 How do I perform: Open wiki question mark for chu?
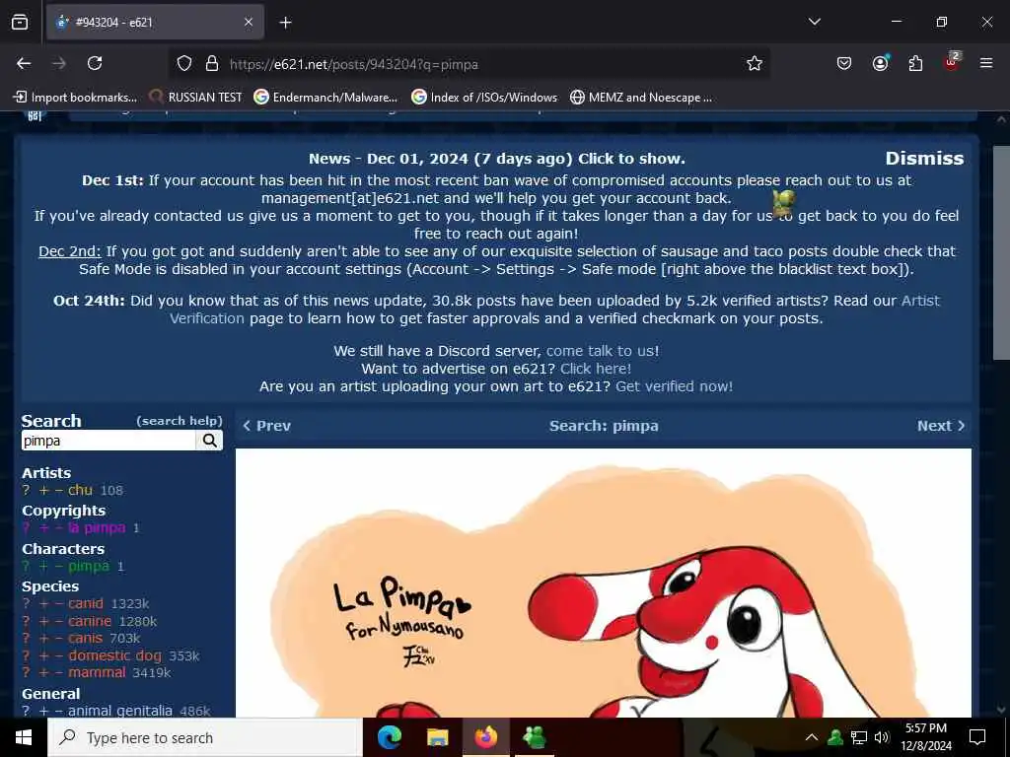[26, 491]
